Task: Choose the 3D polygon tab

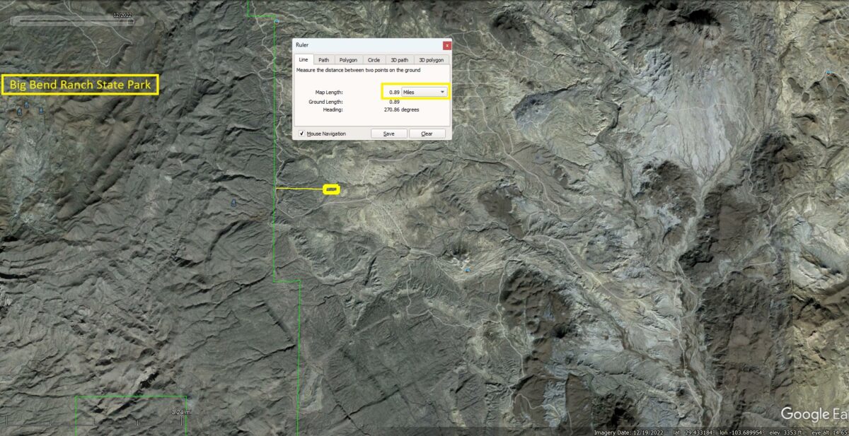Action: click(x=431, y=60)
